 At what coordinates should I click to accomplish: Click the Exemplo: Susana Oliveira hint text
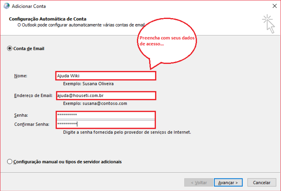pos(88,84)
